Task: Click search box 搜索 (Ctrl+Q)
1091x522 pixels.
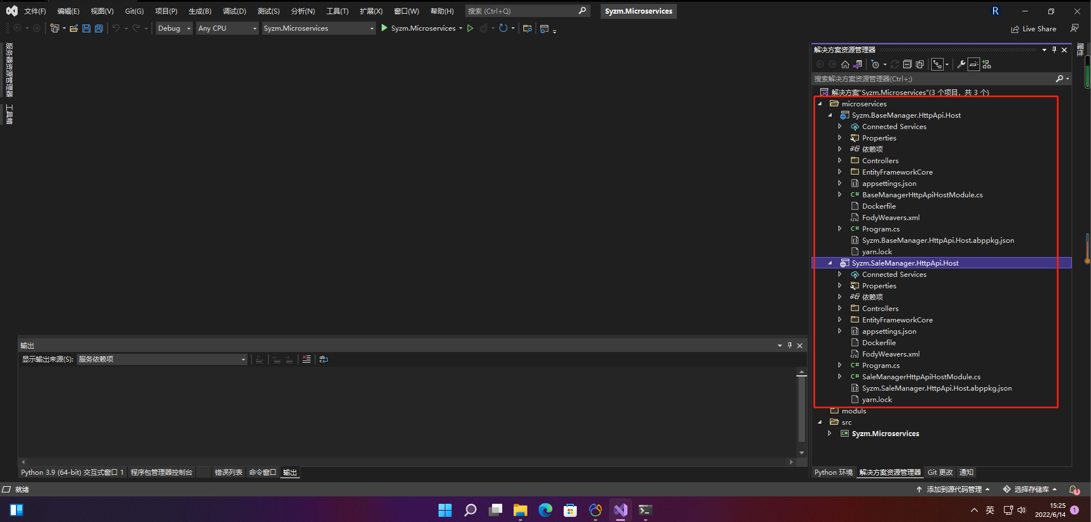Action: coord(527,11)
